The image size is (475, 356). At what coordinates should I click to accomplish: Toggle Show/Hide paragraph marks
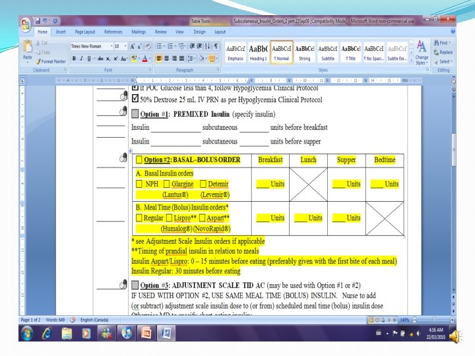tap(216, 46)
